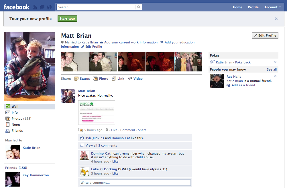This screenshot has width=287, height=188.
Task: Click the Status share icon
Action: [76, 79]
